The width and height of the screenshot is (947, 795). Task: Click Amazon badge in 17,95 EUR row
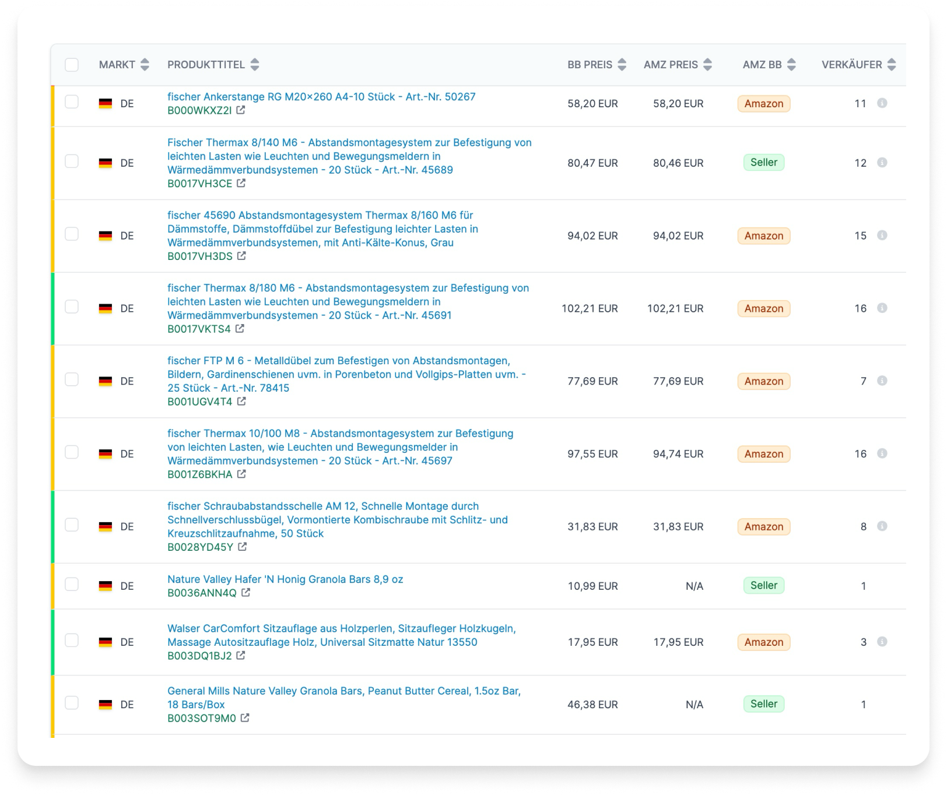pos(764,642)
